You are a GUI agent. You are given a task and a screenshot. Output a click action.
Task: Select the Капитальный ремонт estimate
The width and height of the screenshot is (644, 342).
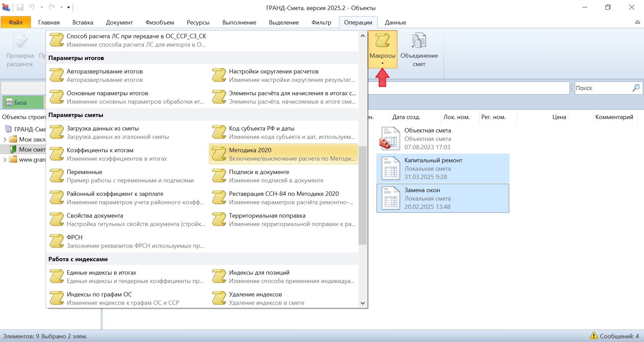coord(443,168)
